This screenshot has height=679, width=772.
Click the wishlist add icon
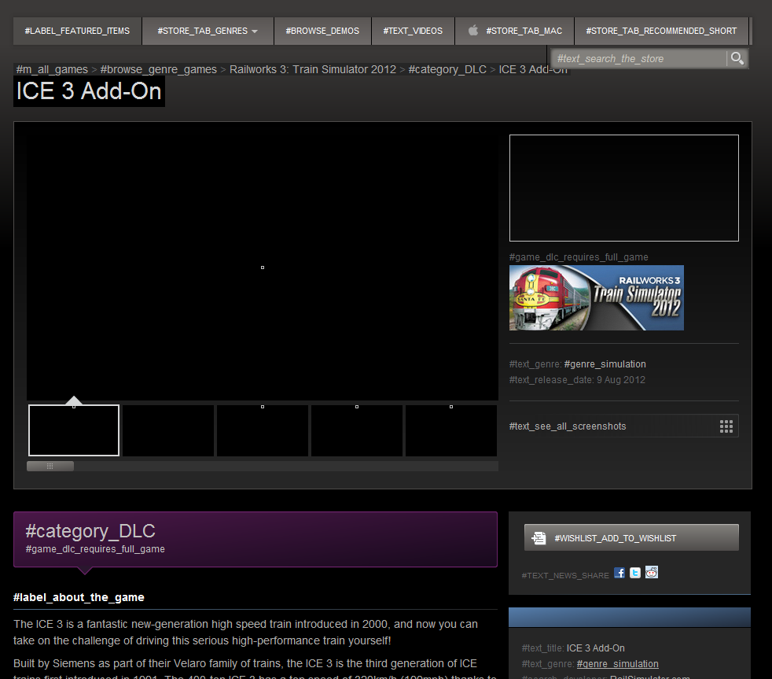tap(539, 538)
